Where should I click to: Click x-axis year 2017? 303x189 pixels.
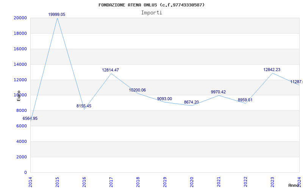111,182
